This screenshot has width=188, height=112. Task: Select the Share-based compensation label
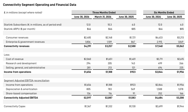pos(21,94)
